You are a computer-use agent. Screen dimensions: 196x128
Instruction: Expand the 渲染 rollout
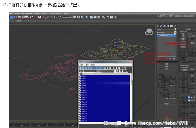click(x=167, y=64)
